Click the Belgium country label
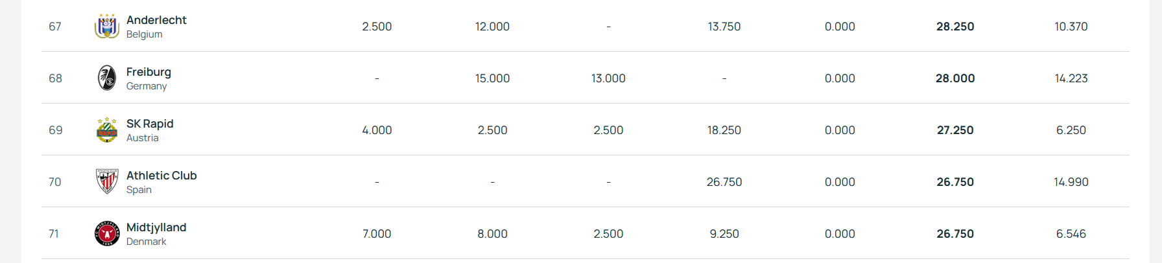Screen dimensions: 1162x263 [x=144, y=34]
